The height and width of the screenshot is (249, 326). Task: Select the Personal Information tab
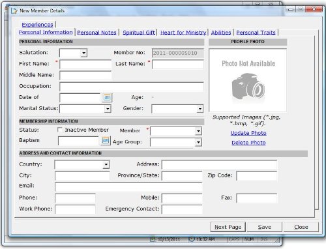pyautogui.click(x=46, y=32)
